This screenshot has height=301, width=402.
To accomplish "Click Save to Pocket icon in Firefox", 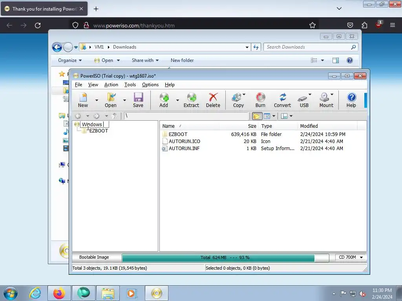I will click(350, 25).
